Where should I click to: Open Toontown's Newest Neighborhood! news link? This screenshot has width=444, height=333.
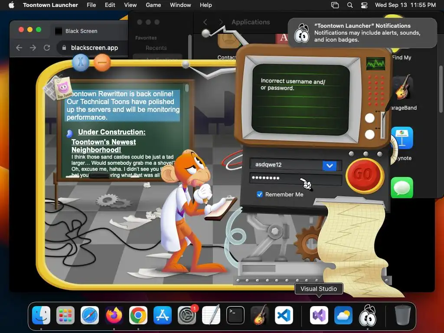coord(104,146)
